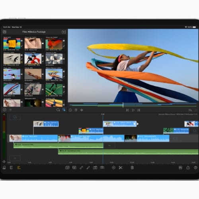Image resolution: width=199 pixels, height=199 pixels.
Task: Click the white trim arrow on selected clip
Action: click(x=138, y=124)
